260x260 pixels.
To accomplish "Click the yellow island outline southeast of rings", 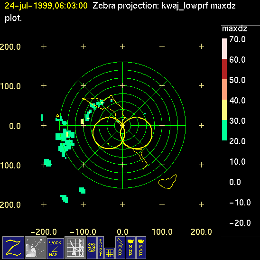I will point(167,182).
